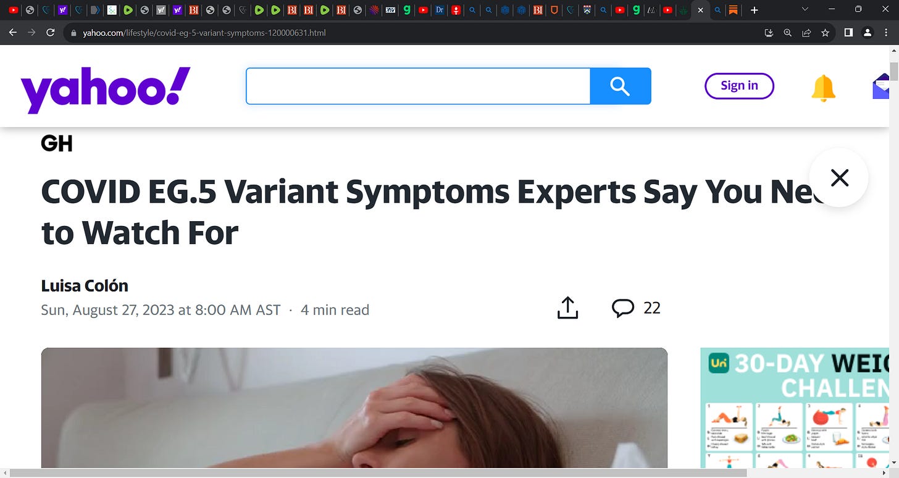Open a new tab with plus button
The width and height of the screenshot is (899, 478).
click(x=754, y=10)
